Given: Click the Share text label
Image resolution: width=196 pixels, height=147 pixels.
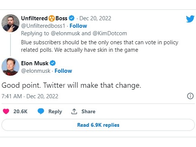Looking at the screenshot, I should [88, 111].
